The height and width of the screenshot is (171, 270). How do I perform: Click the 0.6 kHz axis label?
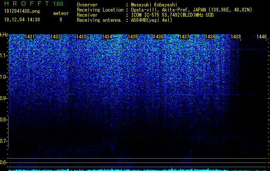[x=4, y=162]
